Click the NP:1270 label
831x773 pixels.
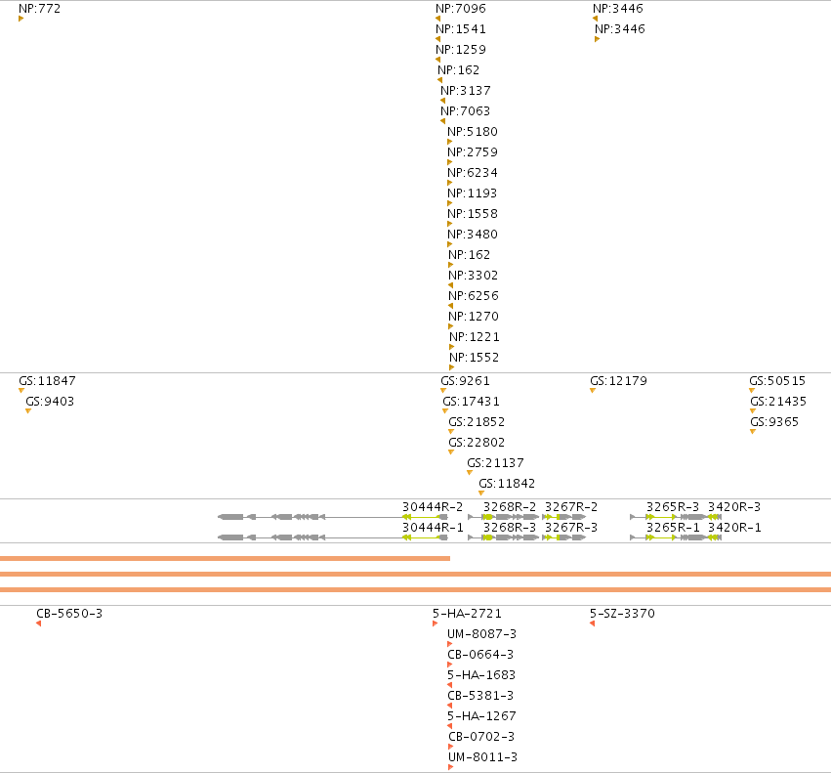point(474,317)
